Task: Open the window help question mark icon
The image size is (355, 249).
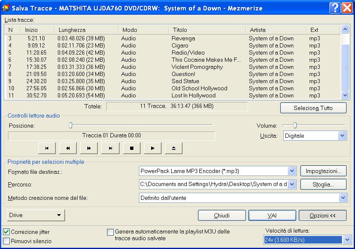Action: pos(334,8)
